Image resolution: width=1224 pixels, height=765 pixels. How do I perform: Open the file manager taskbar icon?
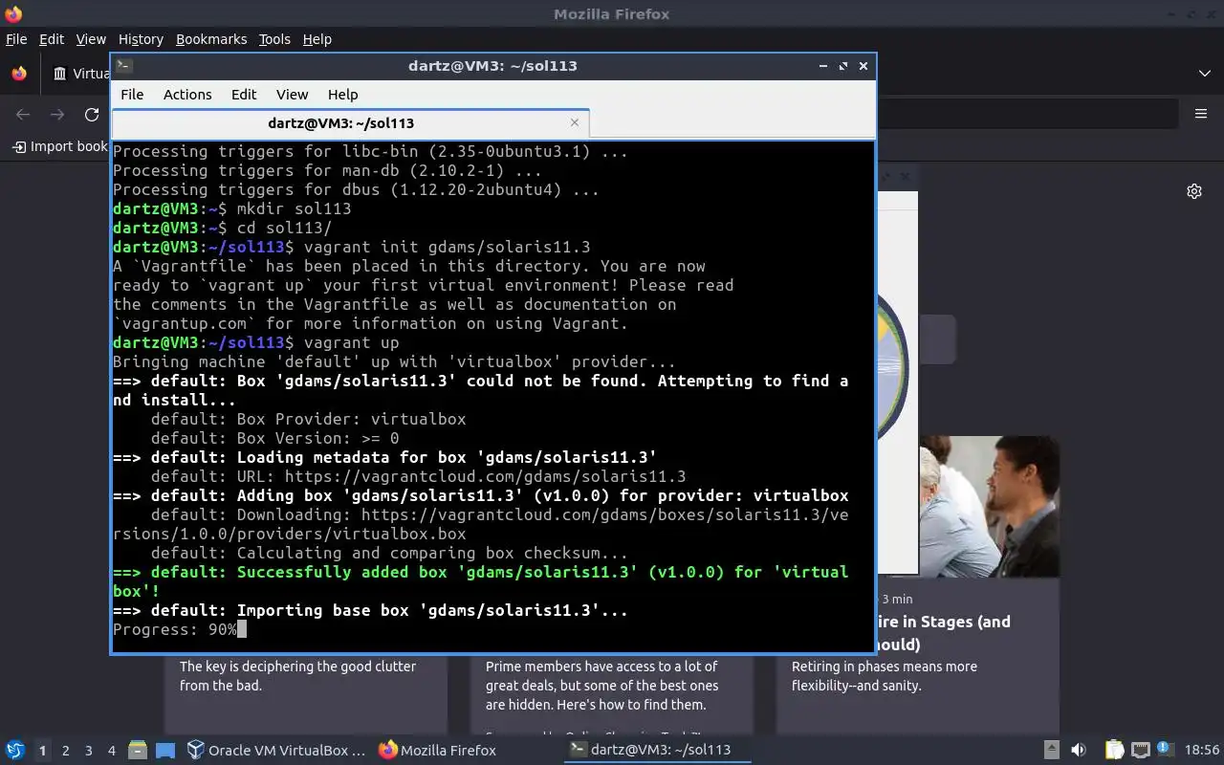coord(137,751)
